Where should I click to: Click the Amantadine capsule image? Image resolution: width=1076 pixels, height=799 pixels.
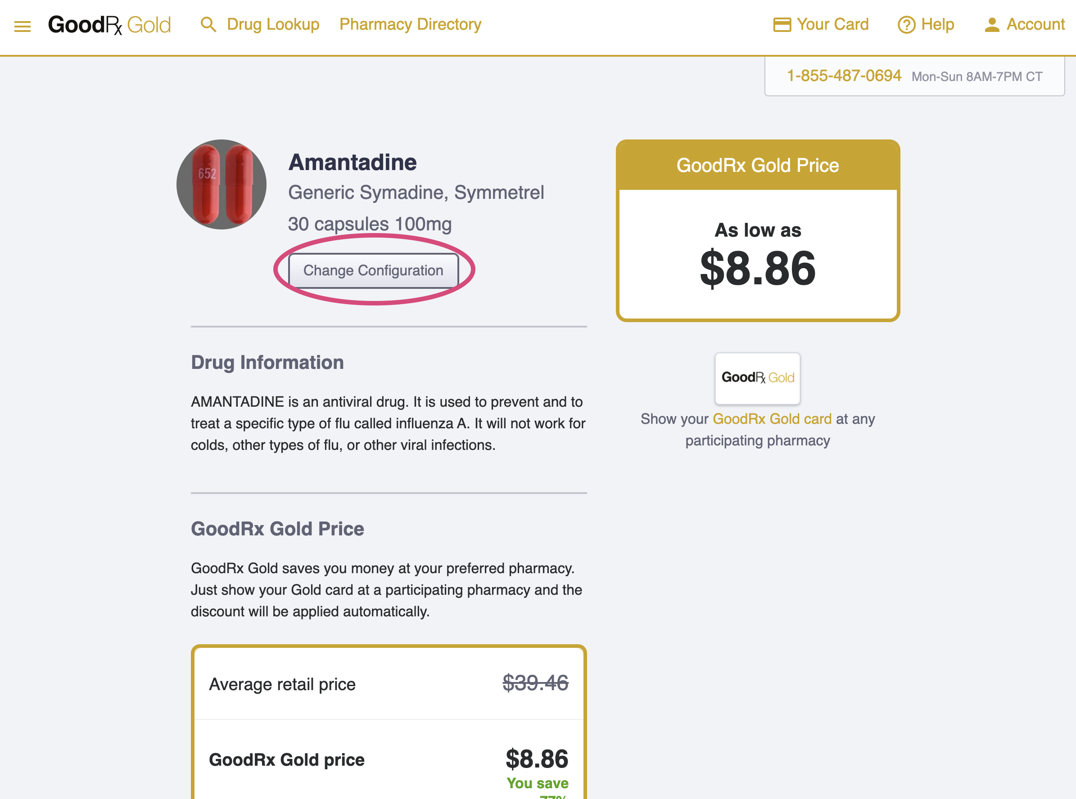click(221, 184)
